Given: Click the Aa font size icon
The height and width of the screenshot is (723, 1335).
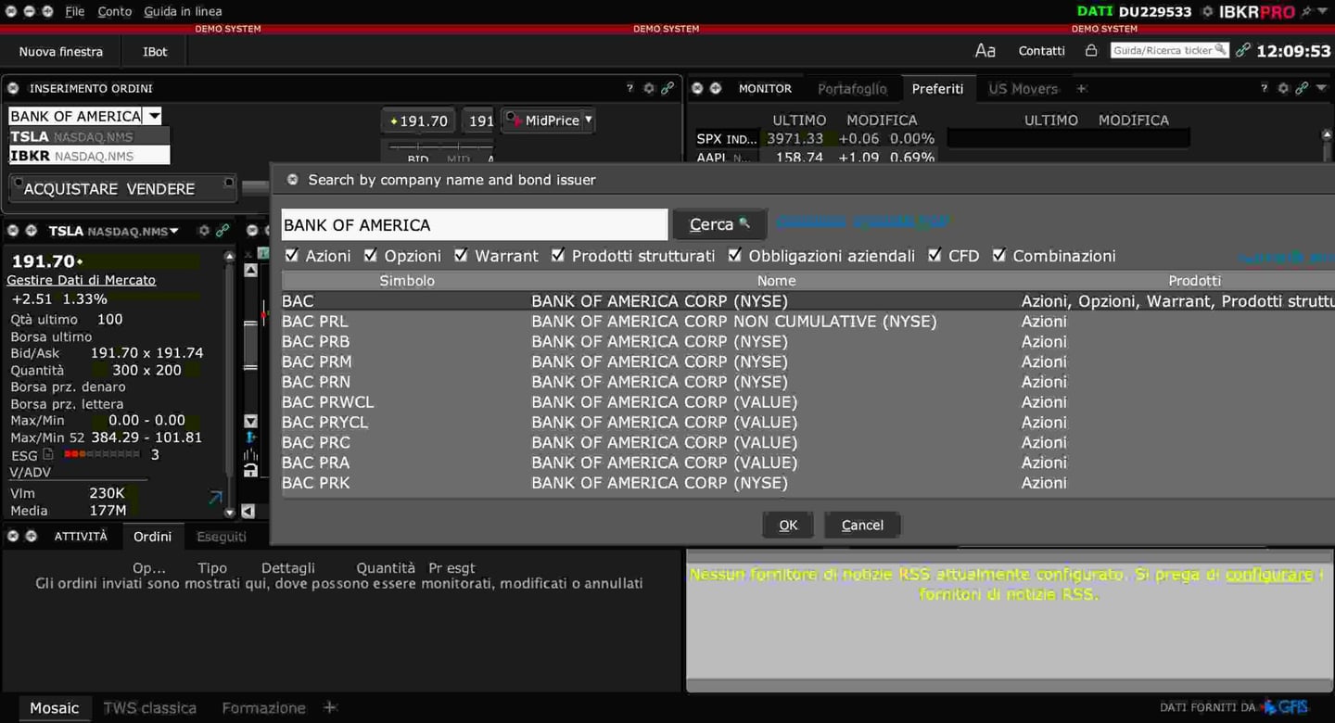Looking at the screenshot, I should tap(985, 51).
